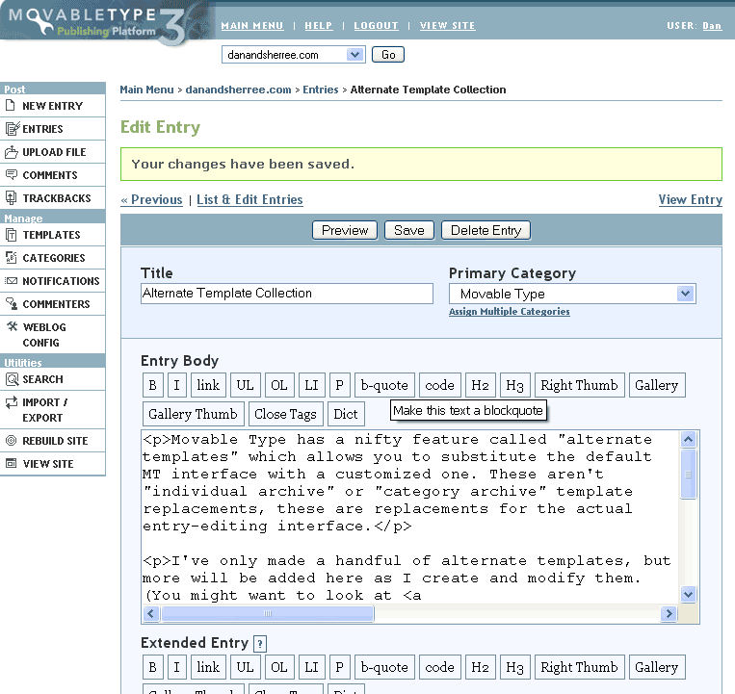Click Entry Body H3 button

[515, 385]
